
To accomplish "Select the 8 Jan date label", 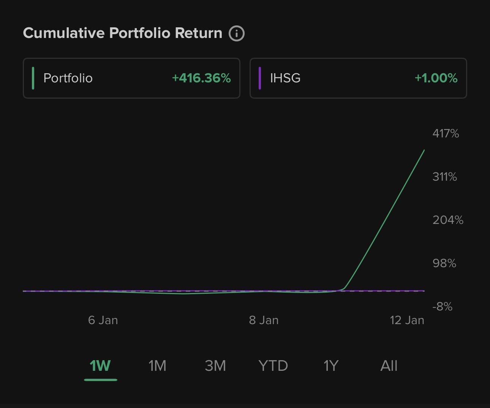I will 264,320.
